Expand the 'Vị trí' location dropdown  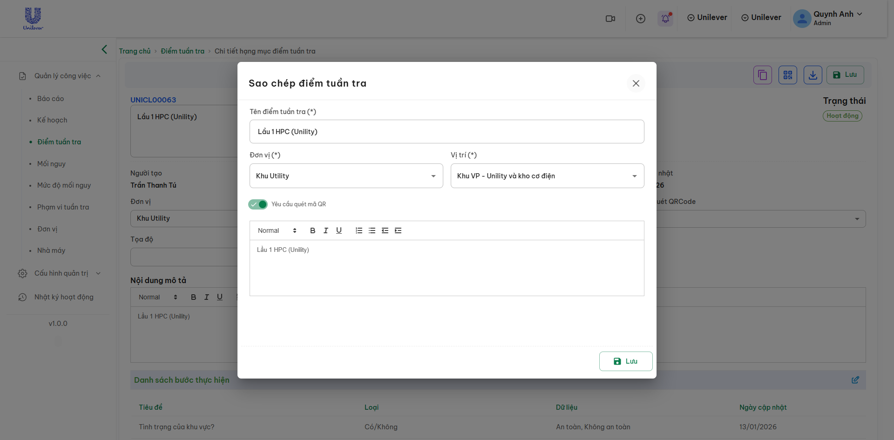click(x=547, y=176)
